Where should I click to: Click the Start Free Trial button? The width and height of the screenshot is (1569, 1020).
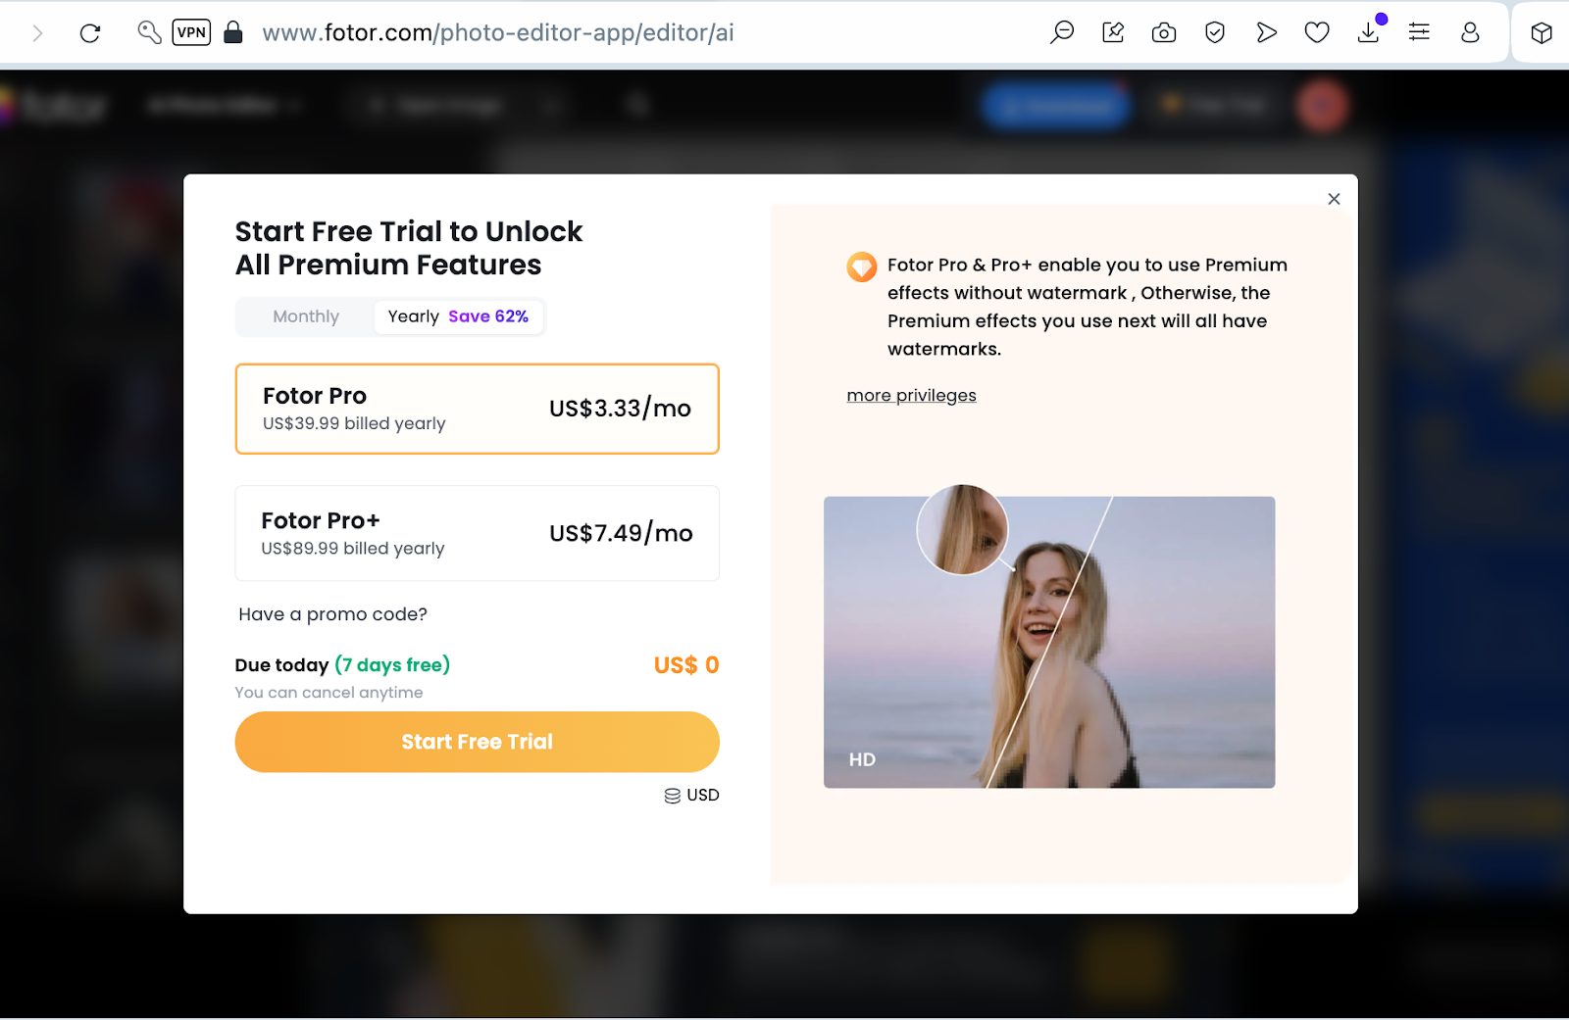click(x=477, y=742)
